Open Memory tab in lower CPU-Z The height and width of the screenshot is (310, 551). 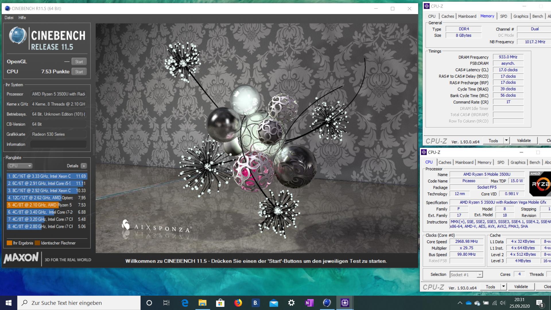484,162
